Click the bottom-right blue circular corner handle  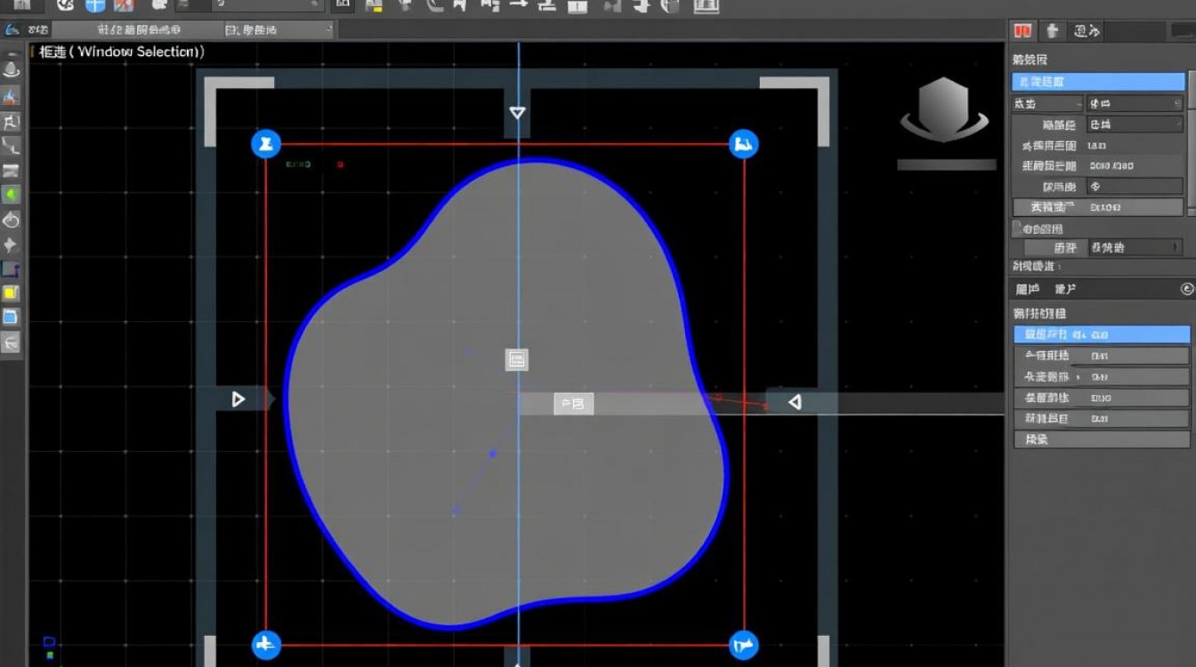tap(744, 646)
